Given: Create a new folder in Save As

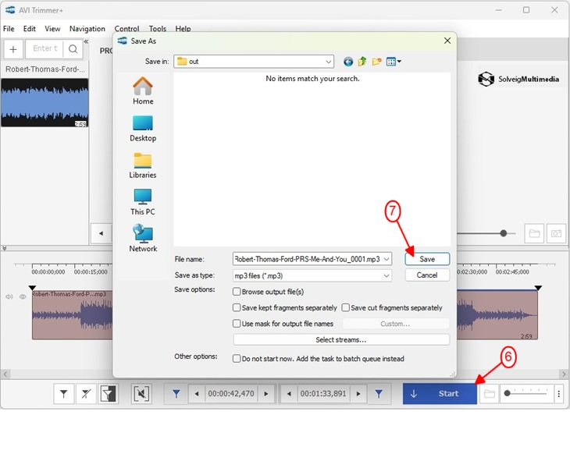Looking at the screenshot, I should pyautogui.click(x=376, y=62).
